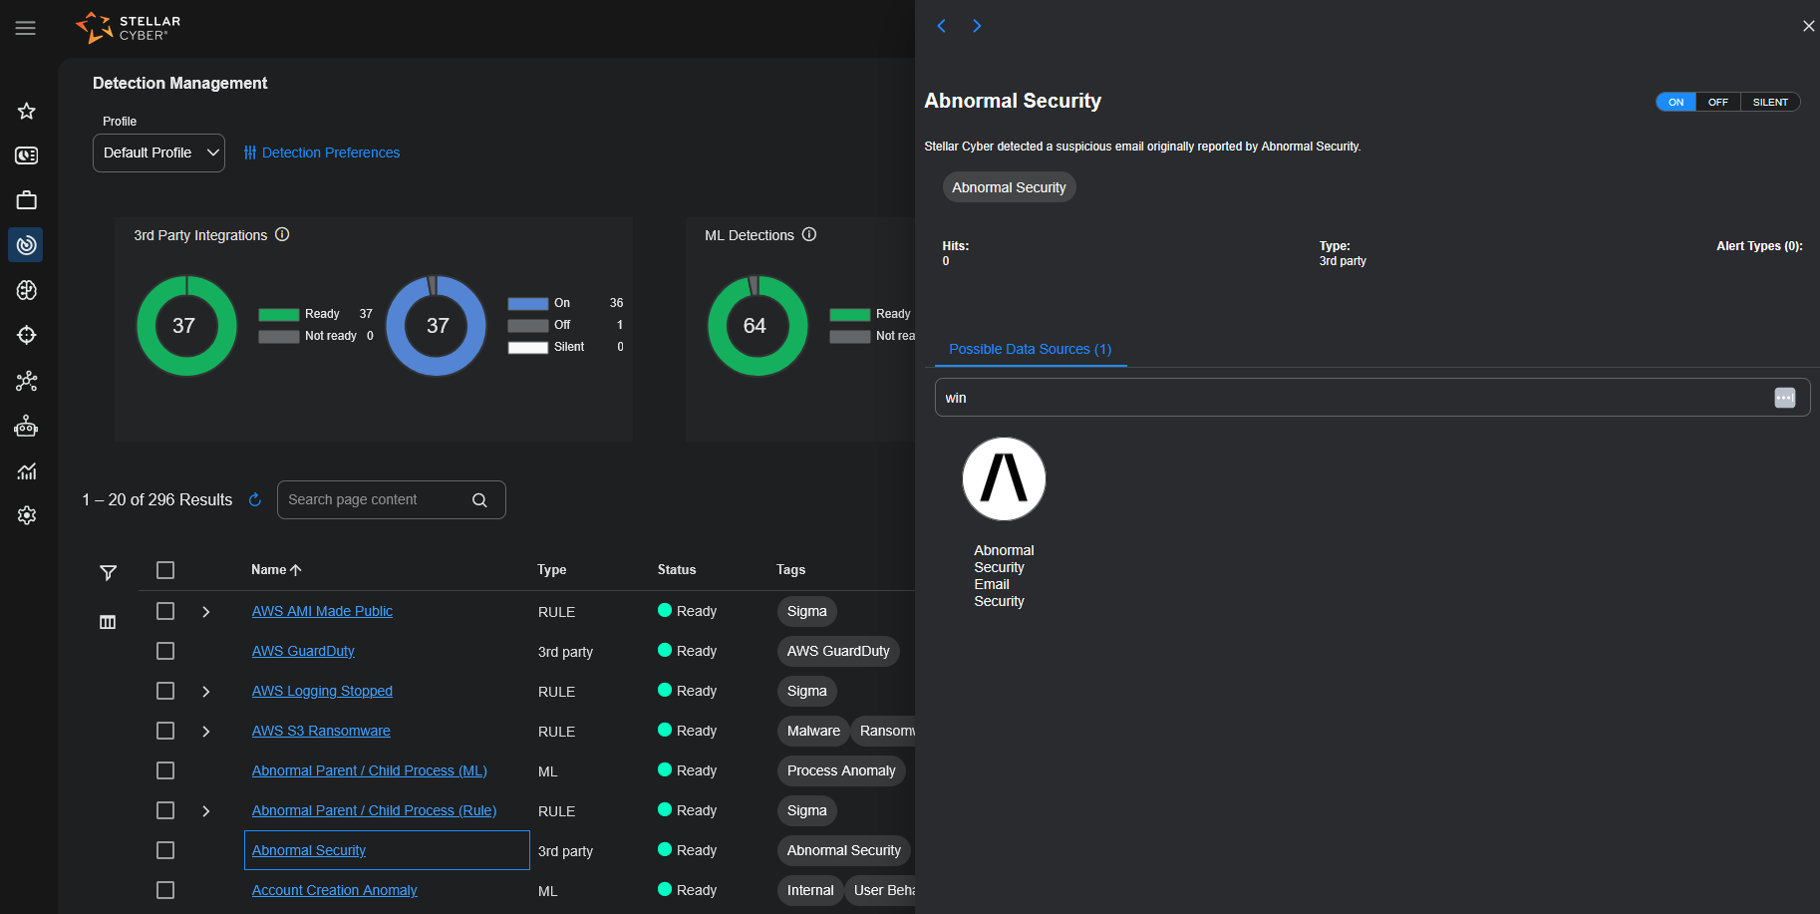This screenshot has width=1820, height=914.
Task: Click info icon beside 3rd Party Integrations
Action: pyautogui.click(x=282, y=234)
